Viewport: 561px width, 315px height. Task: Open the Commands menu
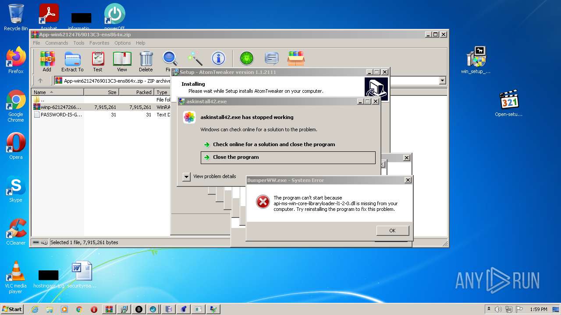click(x=57, y=43)
